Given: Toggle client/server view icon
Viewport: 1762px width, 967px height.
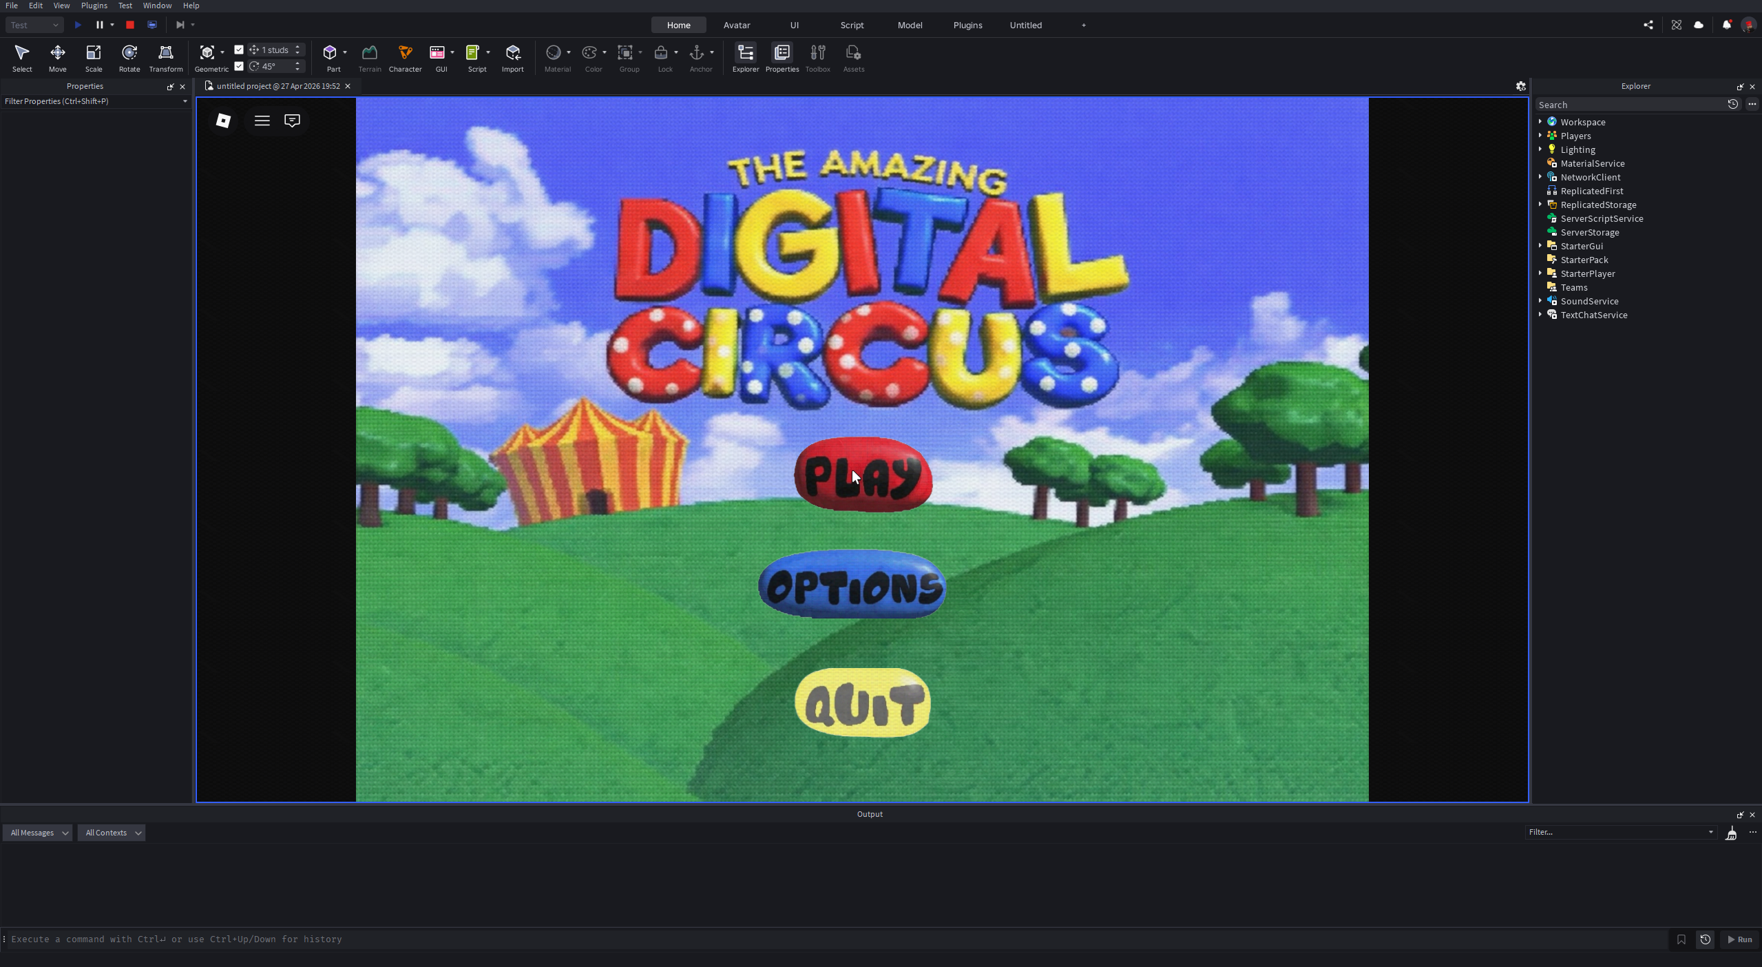Looking at the screenshot, I should [152, 25].
